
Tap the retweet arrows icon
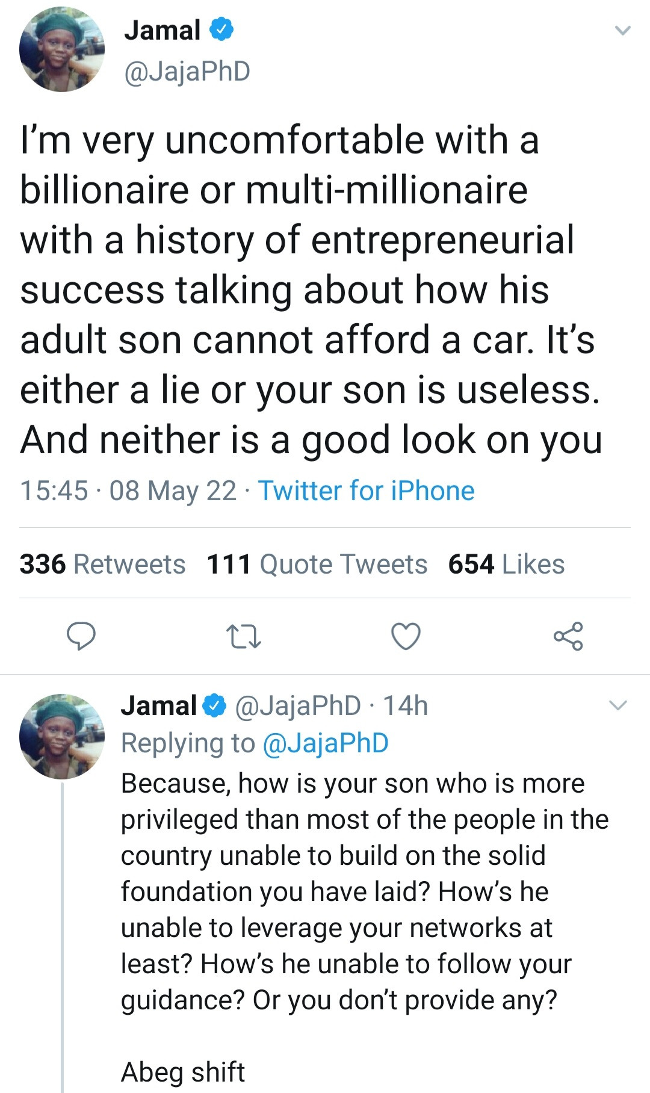(243, 636)
